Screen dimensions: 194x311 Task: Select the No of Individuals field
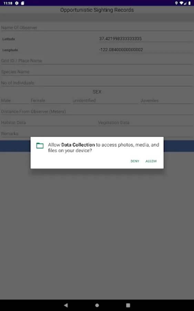[x=97, y=83]
